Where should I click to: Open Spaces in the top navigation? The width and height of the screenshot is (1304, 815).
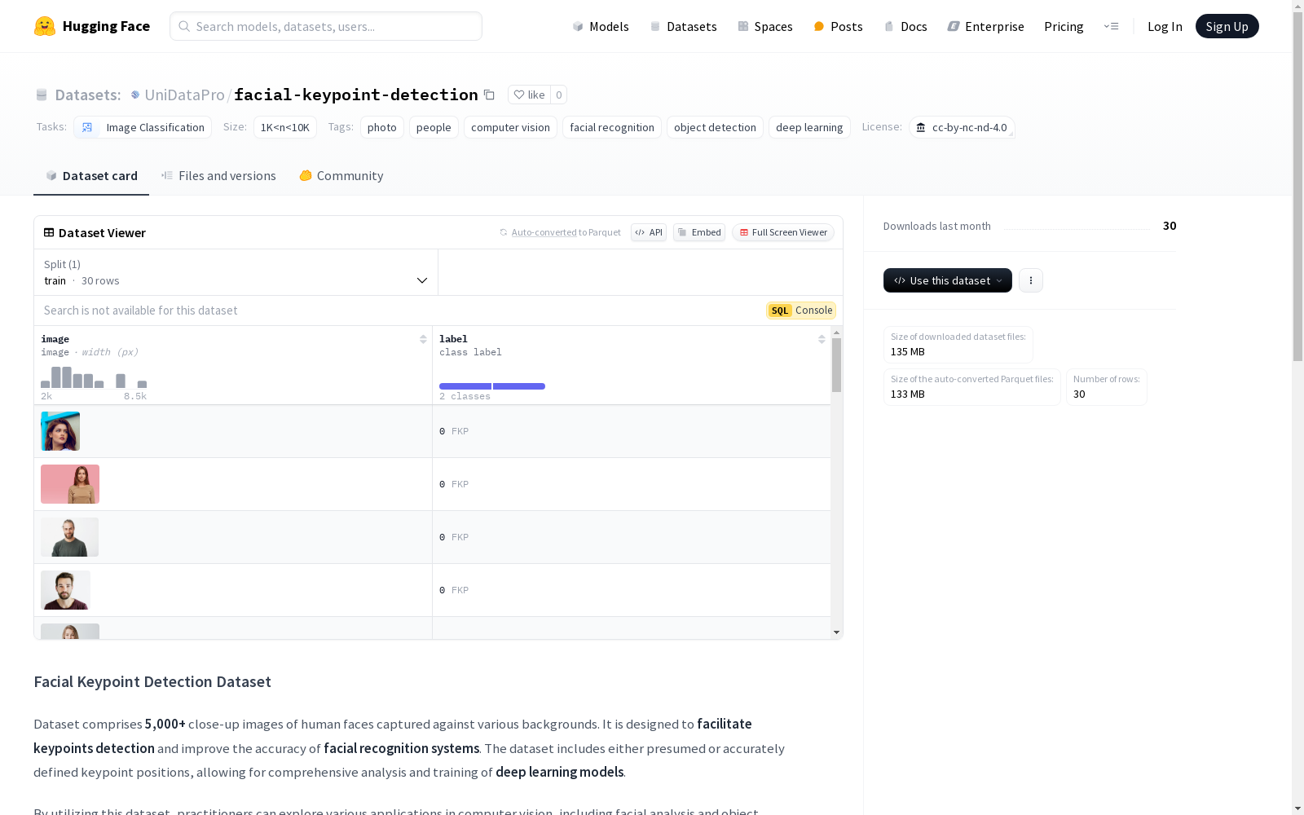(x=765, y=26)
